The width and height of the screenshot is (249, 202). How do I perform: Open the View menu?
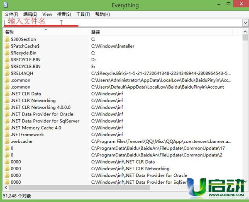tap(47, 14)
